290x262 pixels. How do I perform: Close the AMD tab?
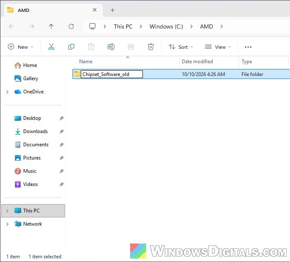click(95, 10)
